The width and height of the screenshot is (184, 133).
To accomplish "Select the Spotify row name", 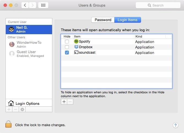I will pos(85,42).
